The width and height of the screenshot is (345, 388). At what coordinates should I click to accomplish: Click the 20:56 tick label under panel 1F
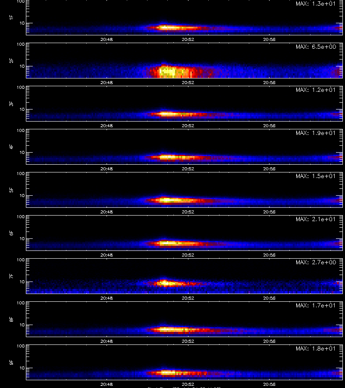point(269,39)
